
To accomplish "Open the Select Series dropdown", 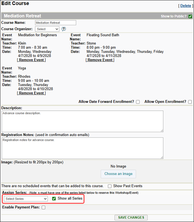I will 26,199.
